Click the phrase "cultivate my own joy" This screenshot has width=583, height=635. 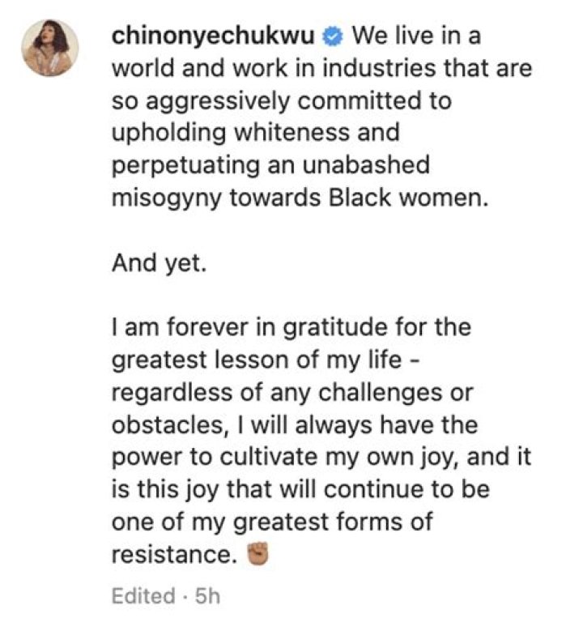coord(332,459)
